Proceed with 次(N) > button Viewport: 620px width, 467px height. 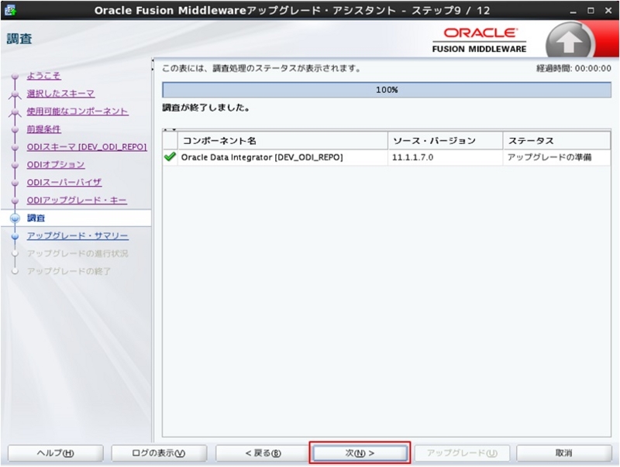360,453
